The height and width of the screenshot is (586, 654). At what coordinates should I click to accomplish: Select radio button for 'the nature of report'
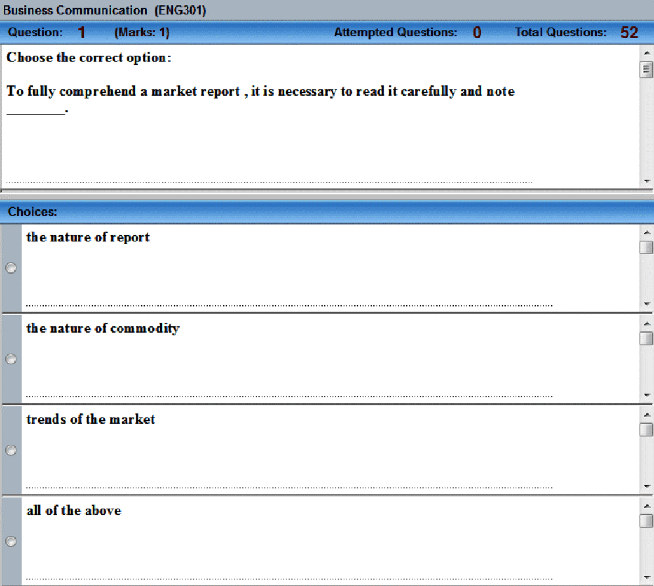coord(11,268)
